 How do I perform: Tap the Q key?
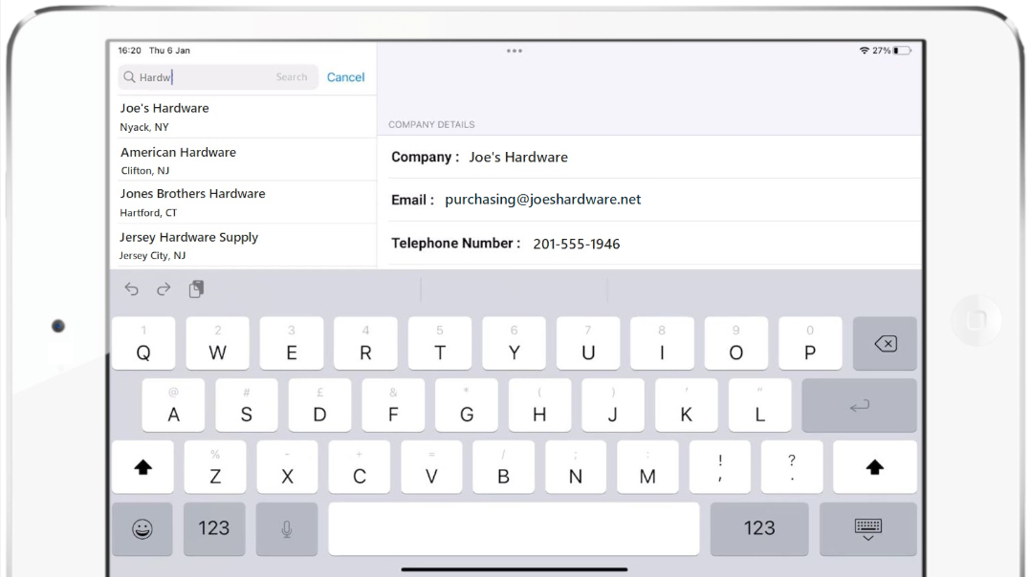pyautogui.click(x=143, y=343)
